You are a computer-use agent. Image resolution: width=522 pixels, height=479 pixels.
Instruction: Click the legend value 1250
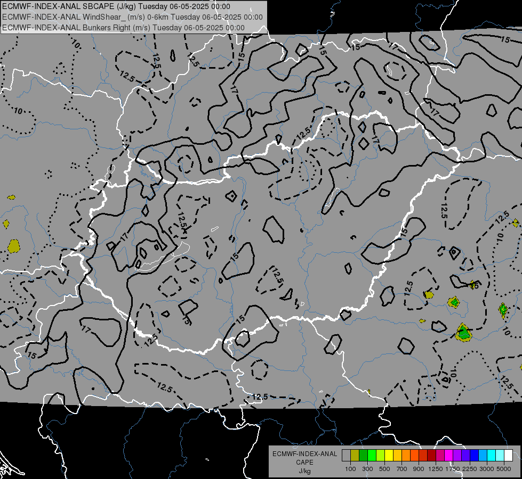pyautogui.click(x=436, y=469)
